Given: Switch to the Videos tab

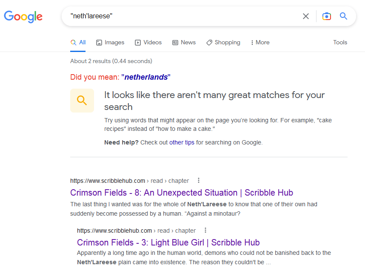Looking at the screenshot, I should (148, 42).
